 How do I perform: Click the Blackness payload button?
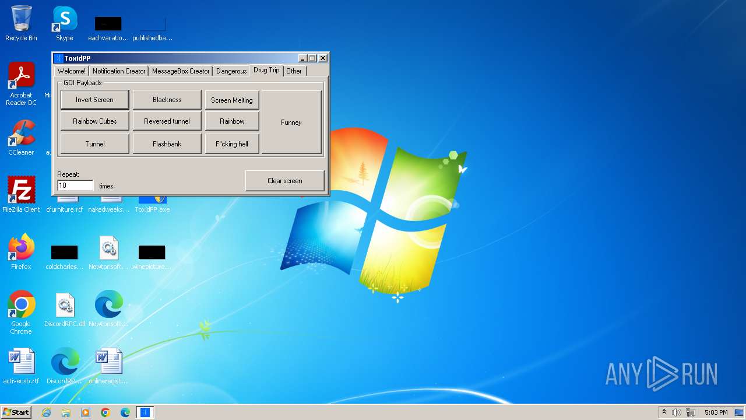coord(167,100)
